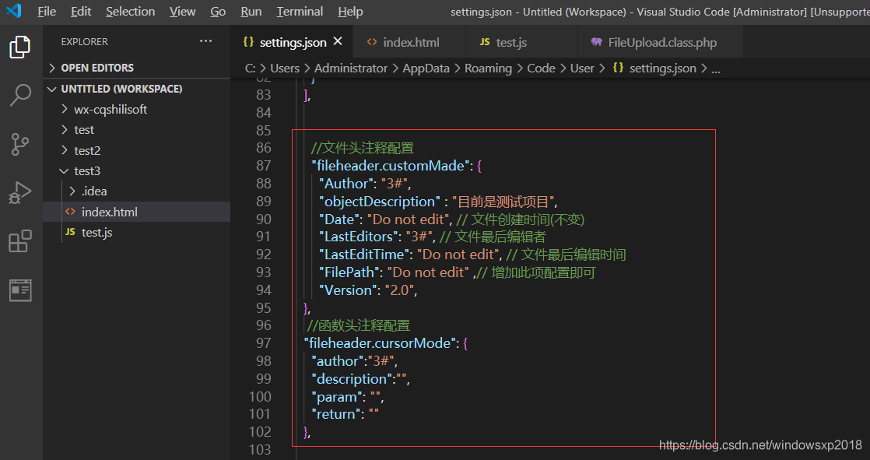Open the Extensions view icon
The height and width of the screenshot is (460, 870).
point(20,241)
